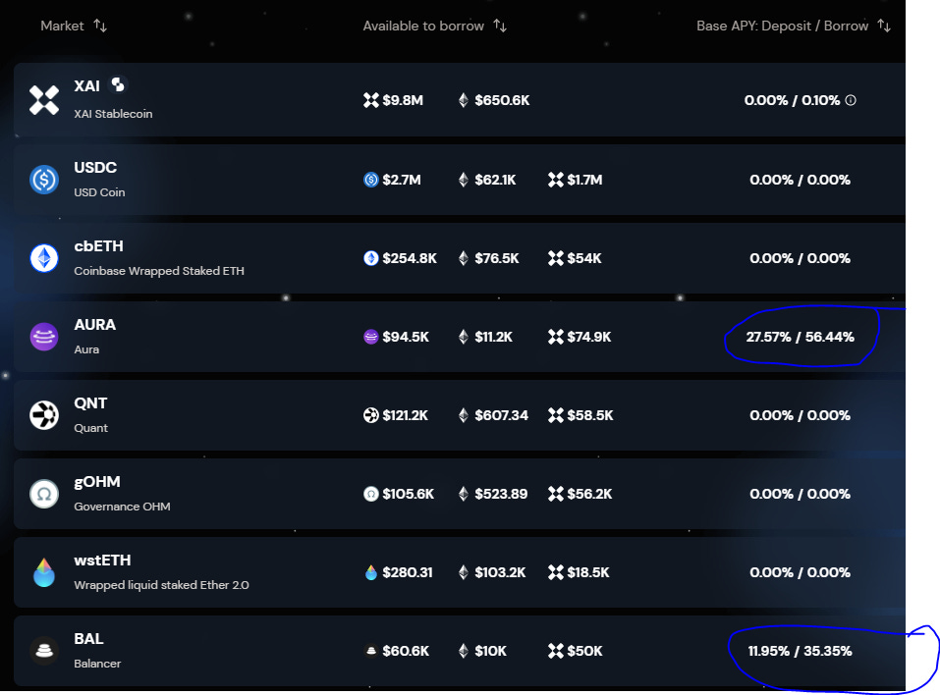Open the BAL market name
The image size is (940, 695).
88,639
